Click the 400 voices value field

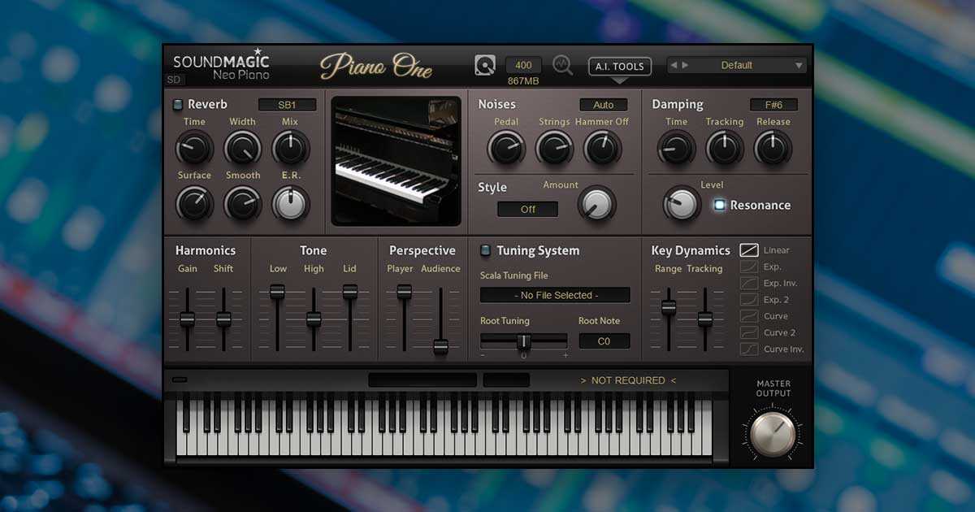[x=524, y=66]
